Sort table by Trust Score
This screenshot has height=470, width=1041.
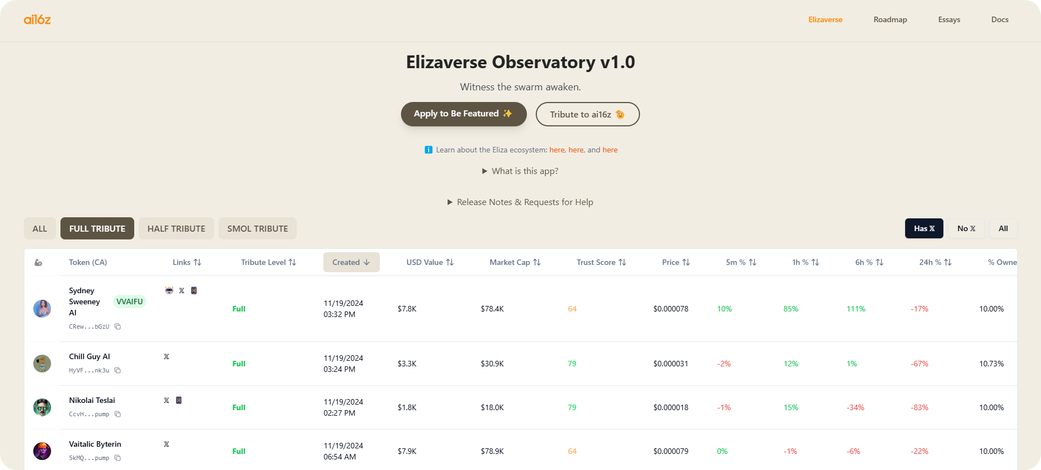pos(601,262)
